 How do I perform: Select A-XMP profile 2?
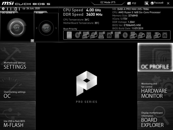[x=37, y=28]
